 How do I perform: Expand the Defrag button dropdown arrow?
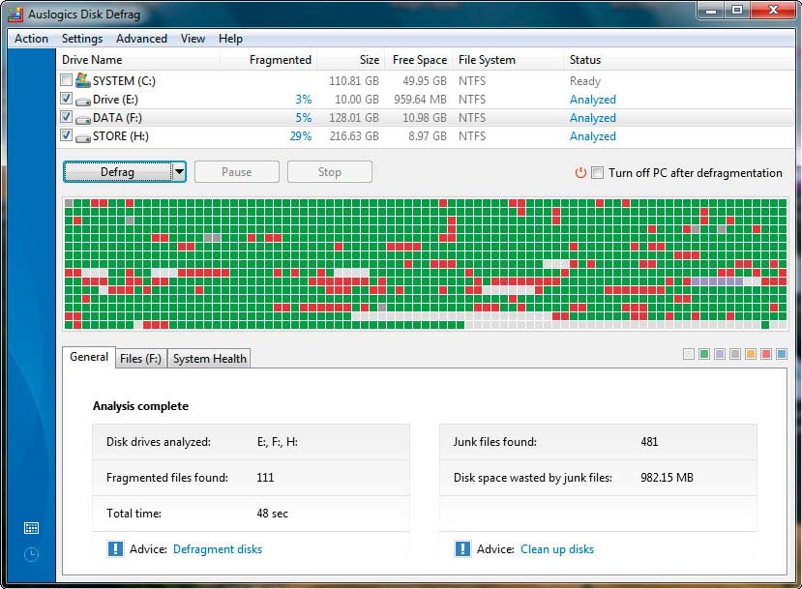pos(179,172)
